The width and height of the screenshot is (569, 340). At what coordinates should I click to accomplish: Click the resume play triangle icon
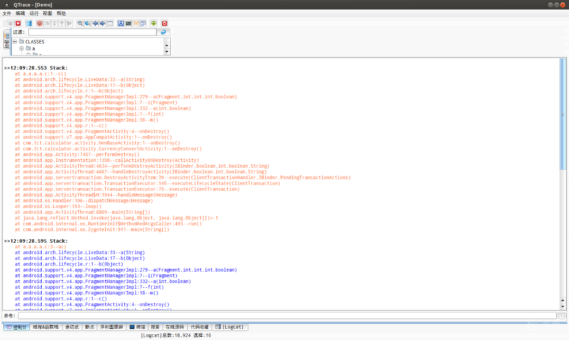point(69,23)
